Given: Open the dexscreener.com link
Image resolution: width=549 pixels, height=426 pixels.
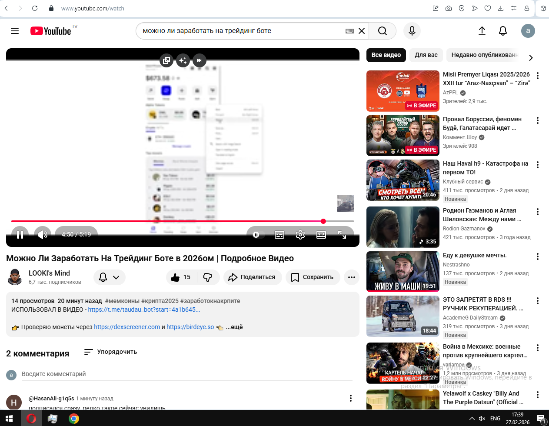Looking at the screenshot, I should [127, 327].
